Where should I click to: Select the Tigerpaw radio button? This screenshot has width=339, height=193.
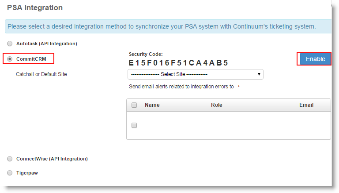[x=10, y=173]
